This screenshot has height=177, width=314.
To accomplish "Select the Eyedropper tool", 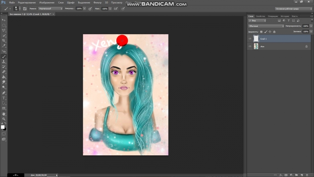I will [4, 46].
